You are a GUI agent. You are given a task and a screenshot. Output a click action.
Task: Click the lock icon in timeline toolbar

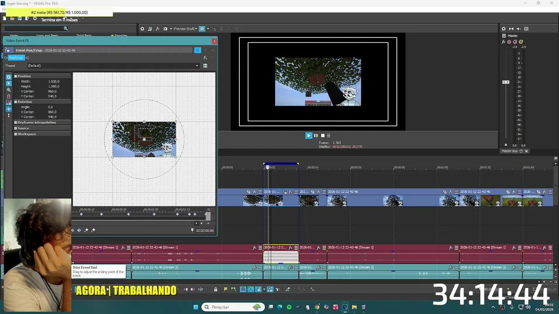click(x=215, y=289)
